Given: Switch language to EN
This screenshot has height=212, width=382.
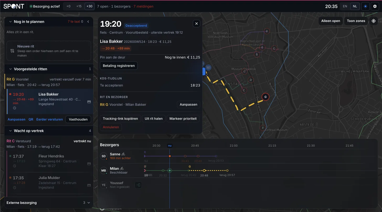Looking at the screenshot, I should tap(345, 6).
